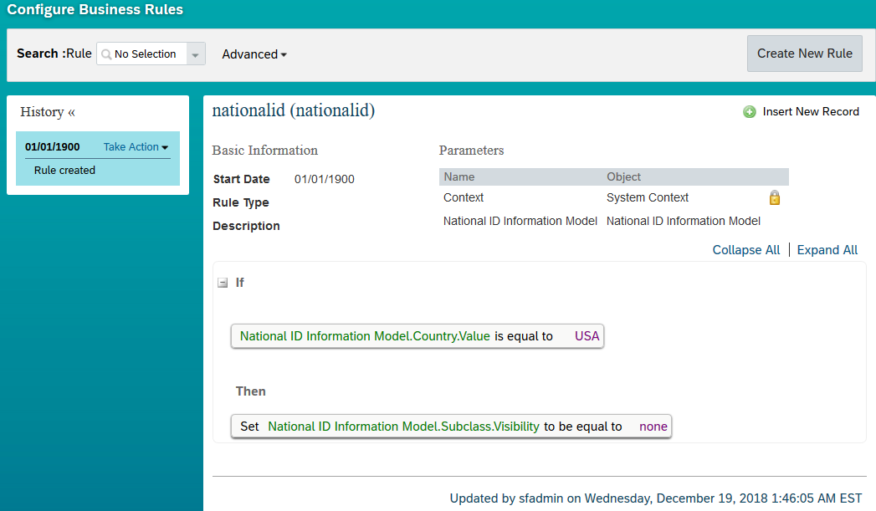Collapse the If block with the minus icon
The image size is (876, 511).
tap(223, 283)
